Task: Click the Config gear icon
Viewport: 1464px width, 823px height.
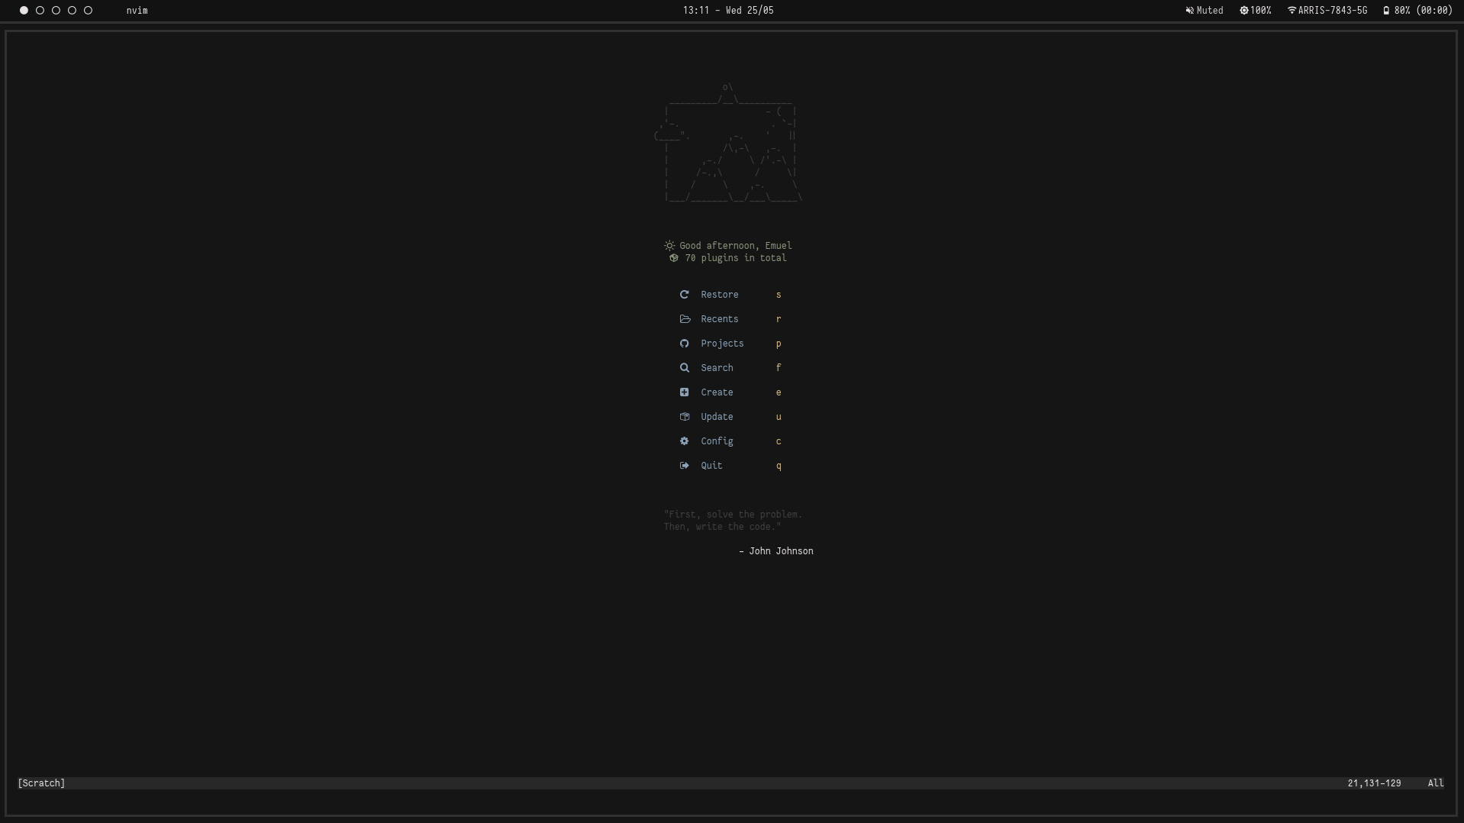Action: 684,441
